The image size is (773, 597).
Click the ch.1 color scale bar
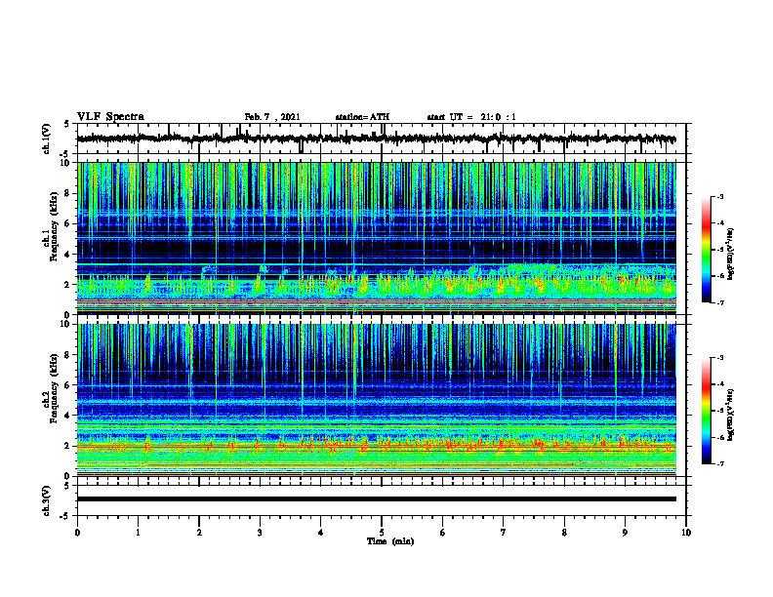click(707, 250)
